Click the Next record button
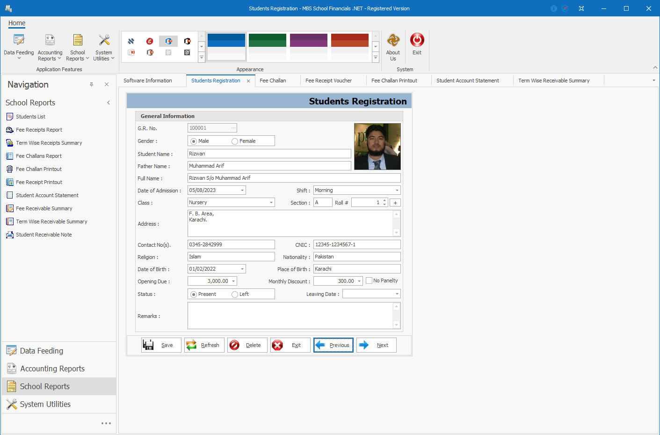Screen dimensions: 660x435 (x=376, y=345)
